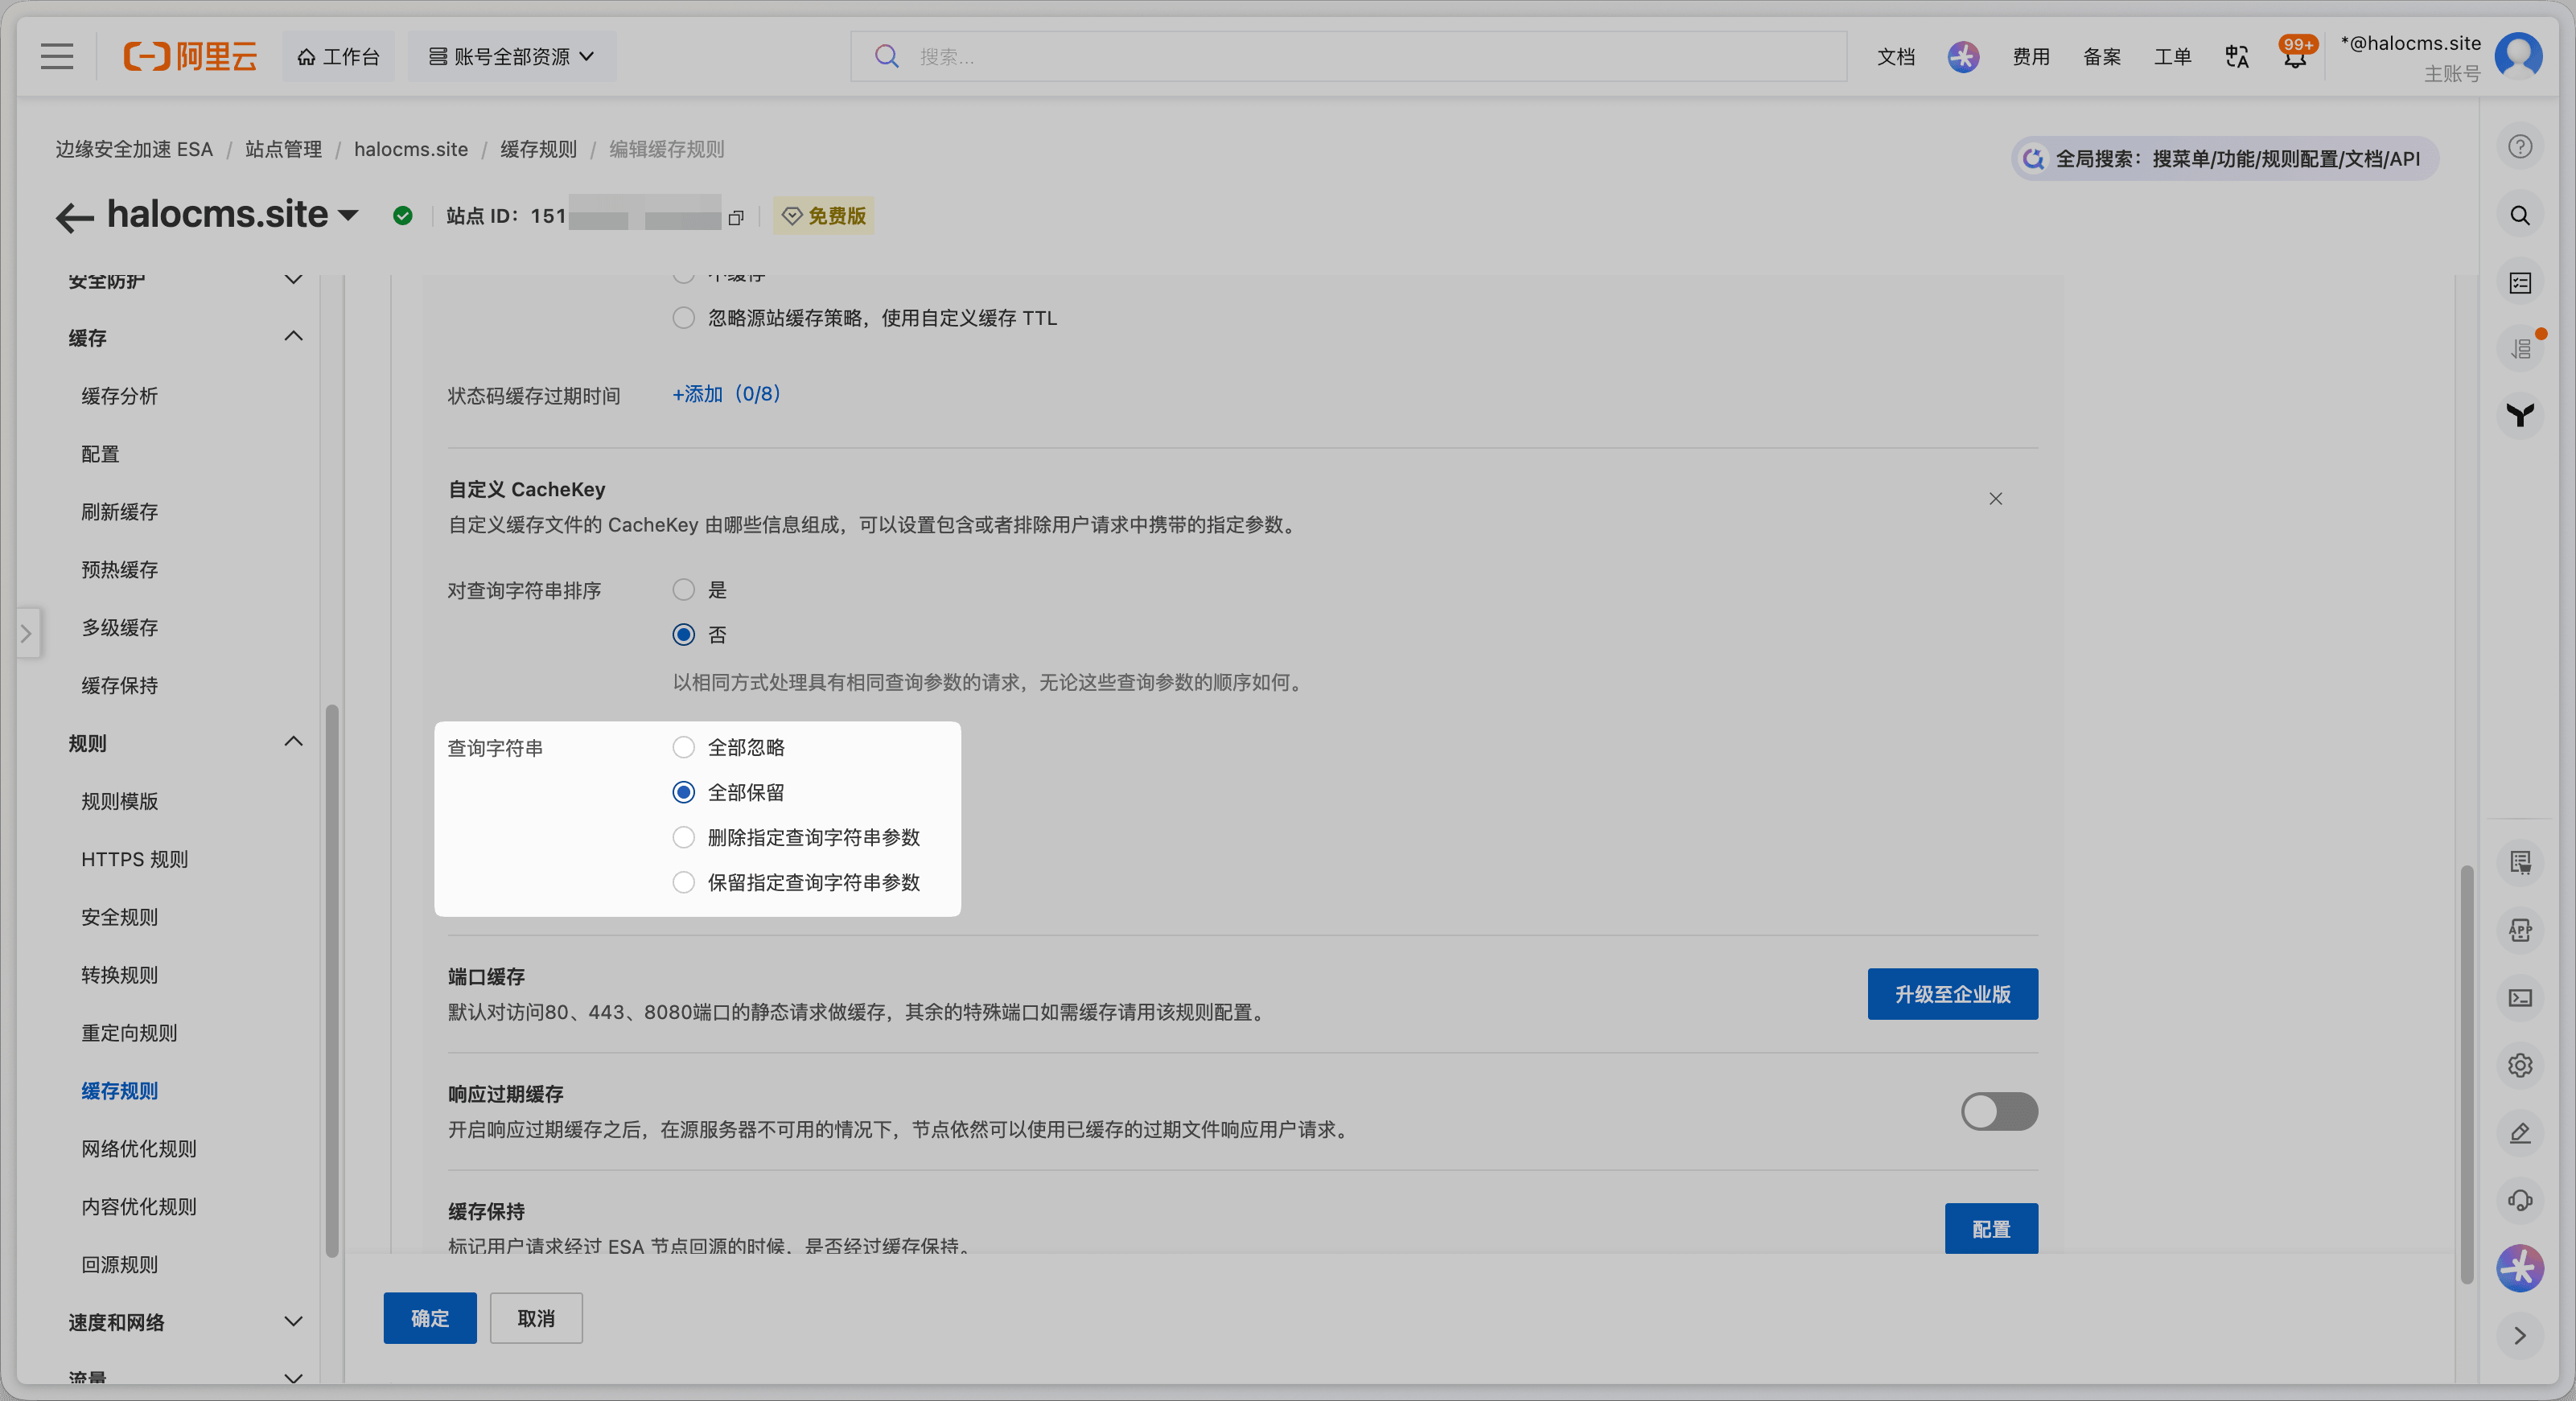Copy the site ID using the copy icon
This screenshot has width=2576, height=1401.
[736, 217]
